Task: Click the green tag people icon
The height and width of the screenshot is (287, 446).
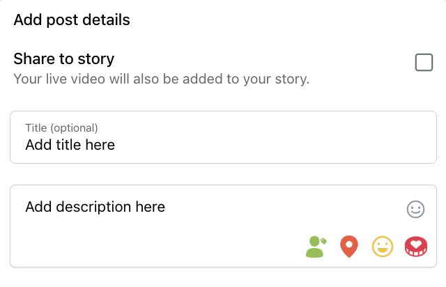Action: coord(316,247)
